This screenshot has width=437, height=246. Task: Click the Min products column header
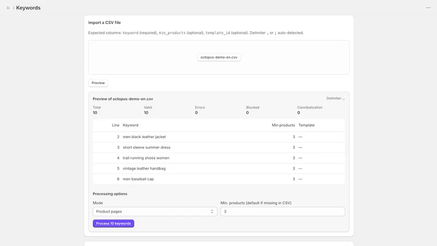click(x=283, y=125)
